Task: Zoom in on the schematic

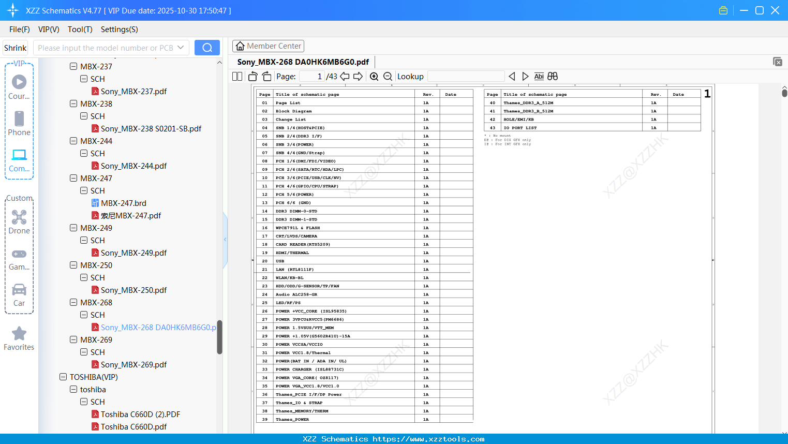Action: [374, 77]
